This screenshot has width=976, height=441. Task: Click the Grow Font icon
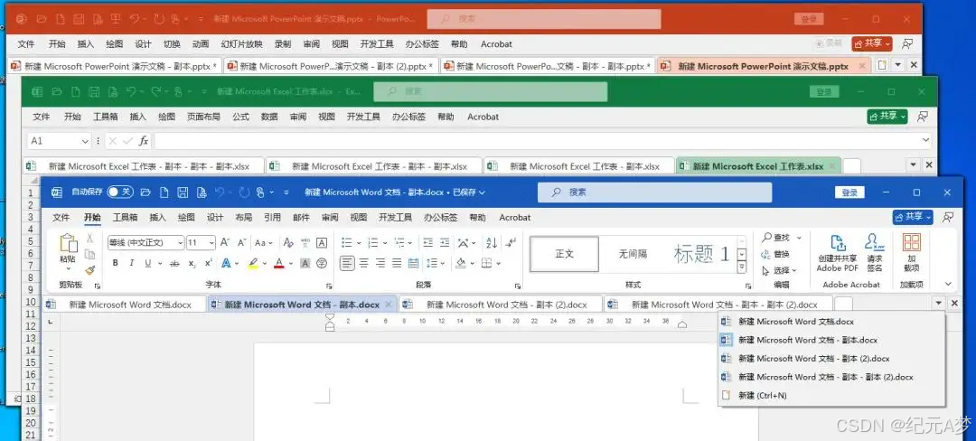tap(225, 242)
